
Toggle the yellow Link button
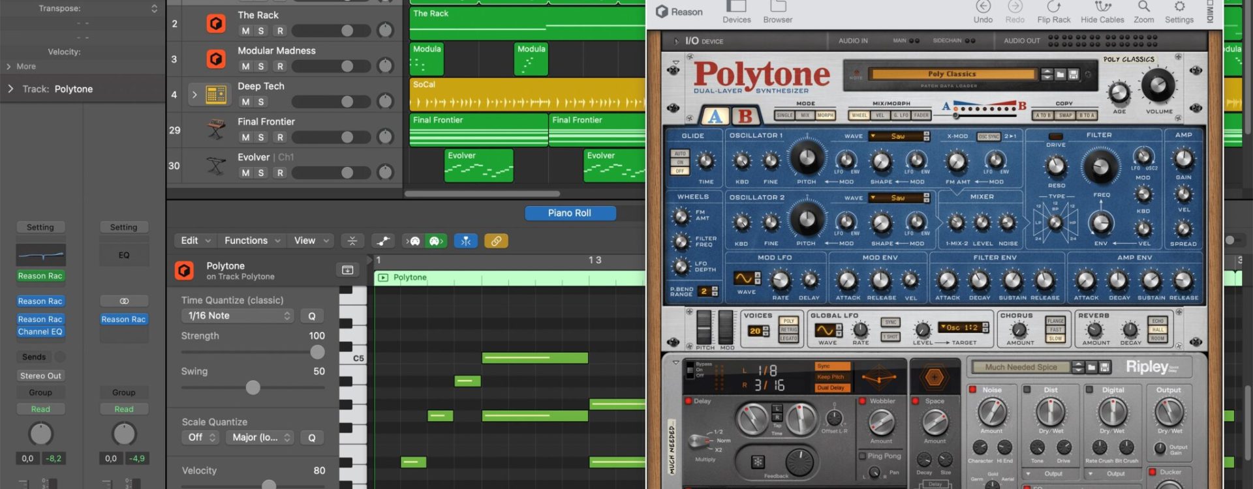pos(496,241)
